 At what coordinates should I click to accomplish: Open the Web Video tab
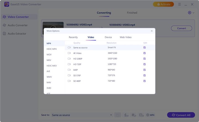125,37
